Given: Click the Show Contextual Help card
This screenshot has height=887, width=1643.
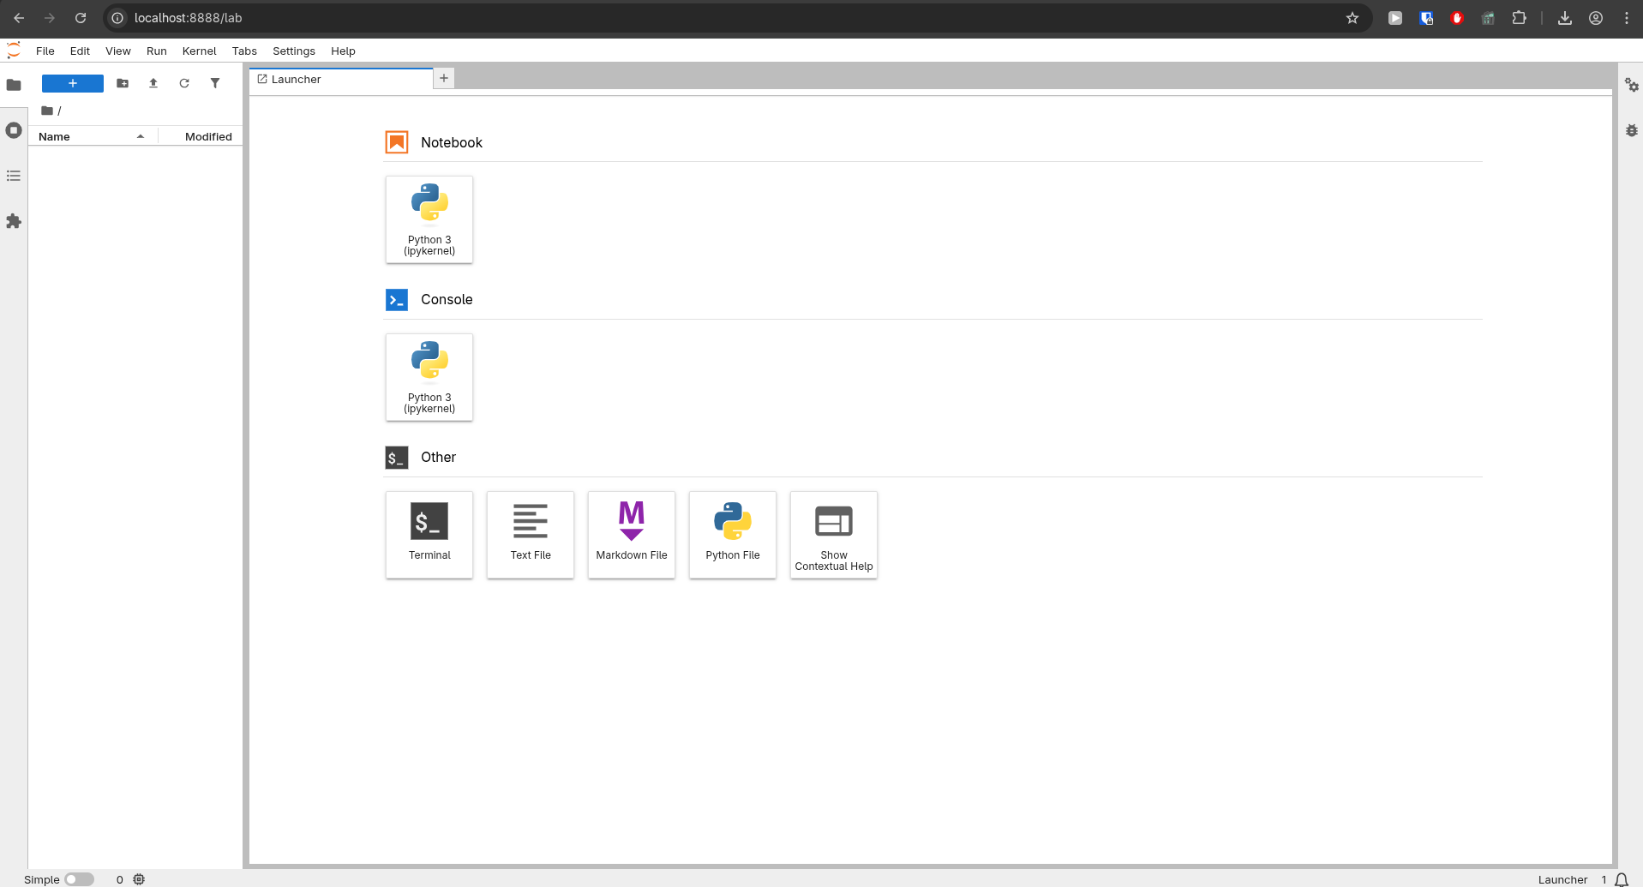Looking at the screenshot, I should [x=833, y=535].
